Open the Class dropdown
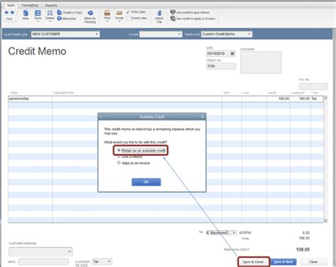The image size is (336, 267). click(x=179, y=34)
